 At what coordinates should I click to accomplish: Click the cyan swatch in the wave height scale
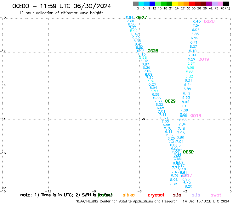pos(141,4)
